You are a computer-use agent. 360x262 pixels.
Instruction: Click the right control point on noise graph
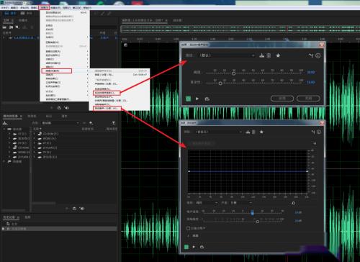[x=307, y=171]
